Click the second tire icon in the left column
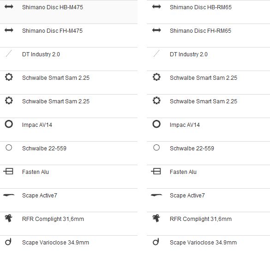The height and width of the screenshot is (256, 270). point(9,101)
